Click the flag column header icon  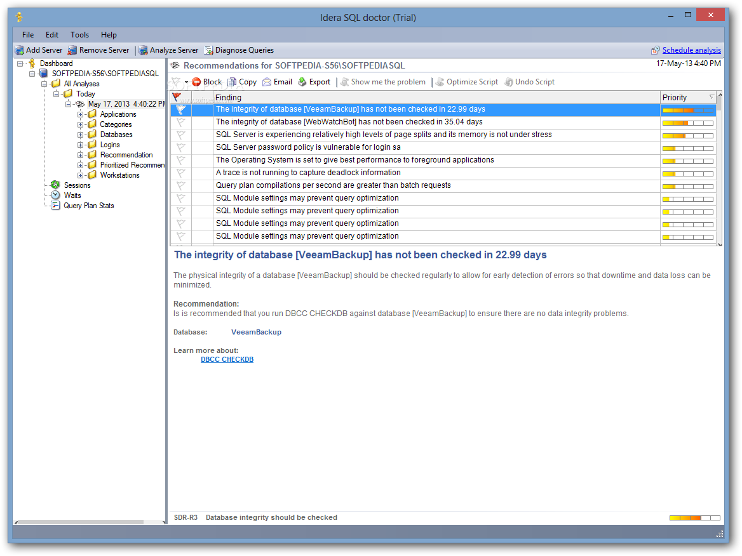[x=177, y=97]
